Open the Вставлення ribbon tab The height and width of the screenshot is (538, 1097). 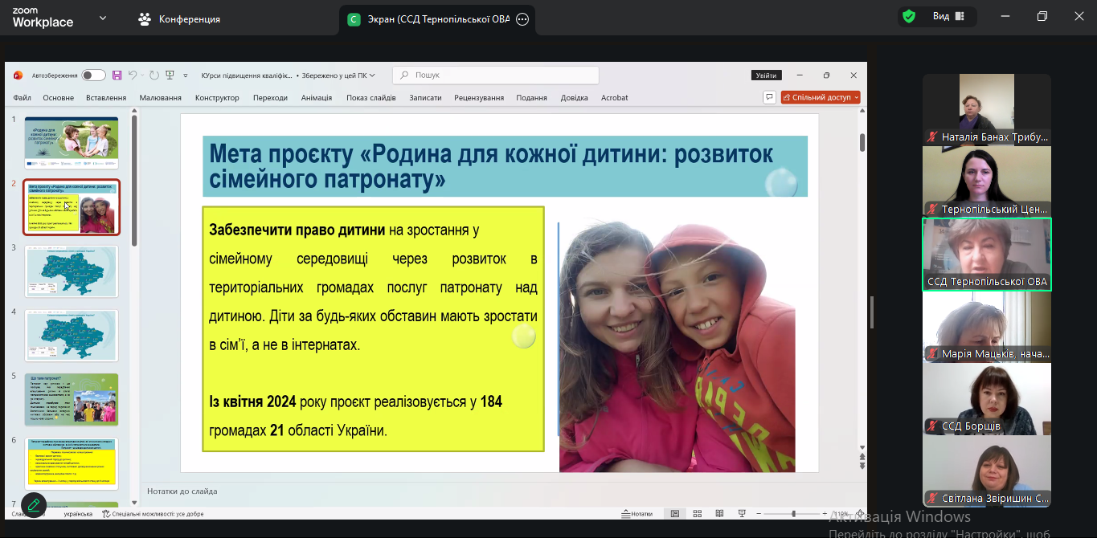tap(106, 98)
